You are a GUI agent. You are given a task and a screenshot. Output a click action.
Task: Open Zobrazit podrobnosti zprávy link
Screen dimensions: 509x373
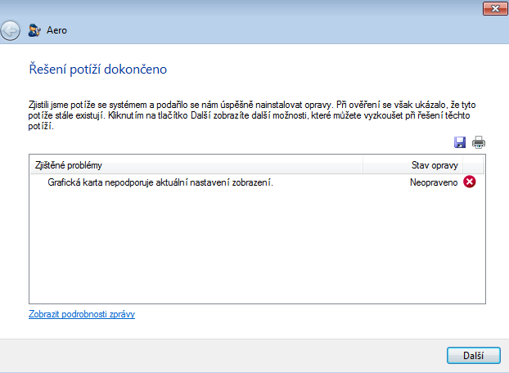pos(82,314)
